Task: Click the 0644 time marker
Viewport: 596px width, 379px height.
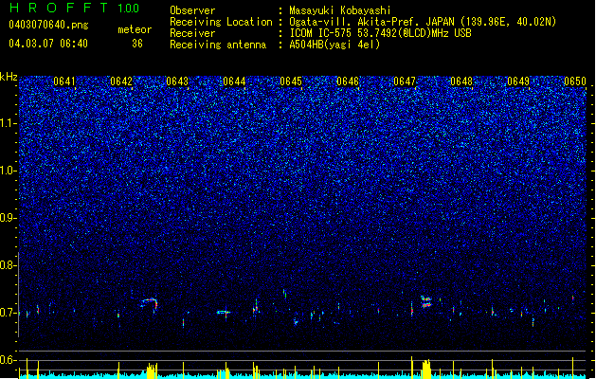Action: [x=234, y=81]
